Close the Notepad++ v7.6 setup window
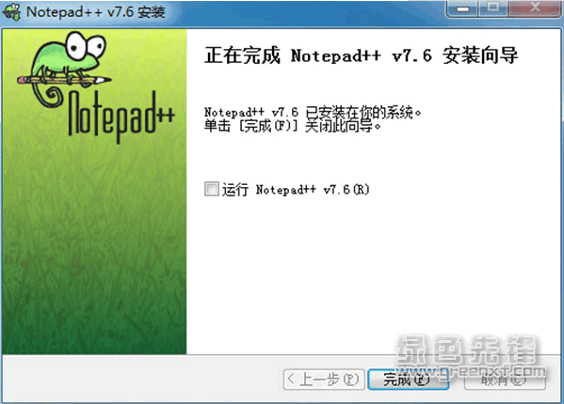The image size is (564, 404). click(x=535, y=8)
